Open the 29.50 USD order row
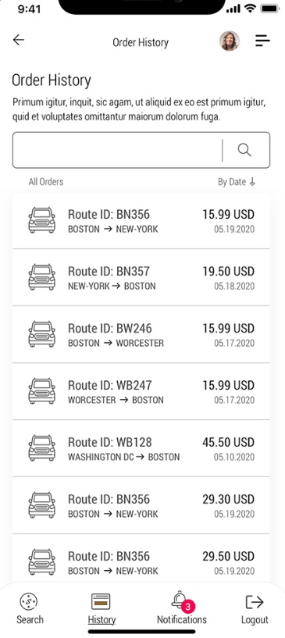 [x=141, y=559]
